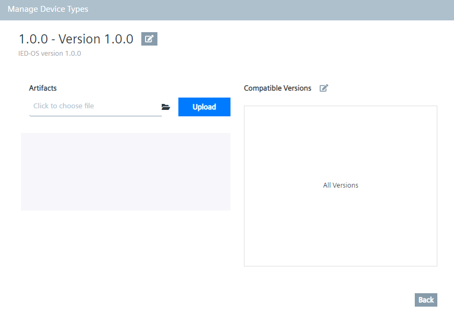Click the "Click to choose file" field
The width and height of the screenshot is (454, 327).
(x=81, y=106)
